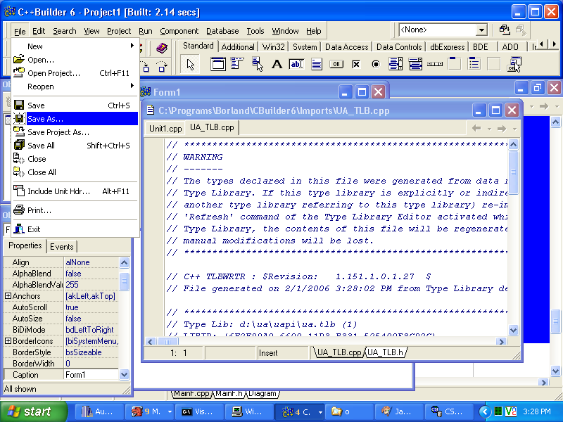
Task: Choose the ActionList component icon
Action: 514,64
